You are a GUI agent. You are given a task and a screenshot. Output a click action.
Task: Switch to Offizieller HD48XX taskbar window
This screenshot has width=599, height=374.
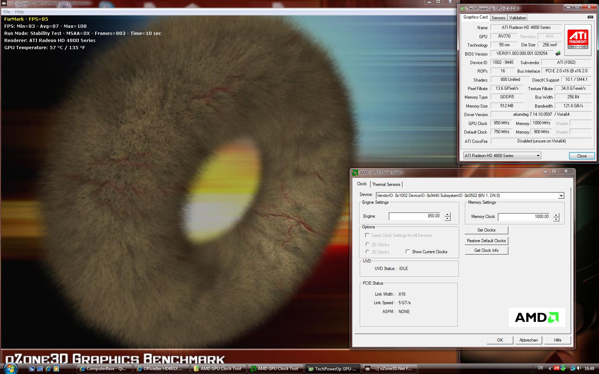point(161,369)
